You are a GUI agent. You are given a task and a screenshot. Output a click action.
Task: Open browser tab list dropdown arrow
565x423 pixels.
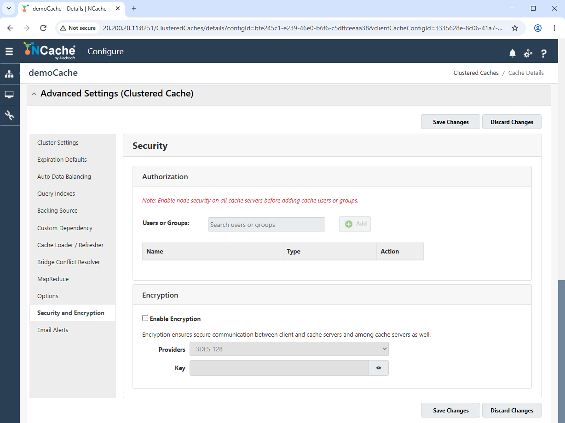coord(8,8)
